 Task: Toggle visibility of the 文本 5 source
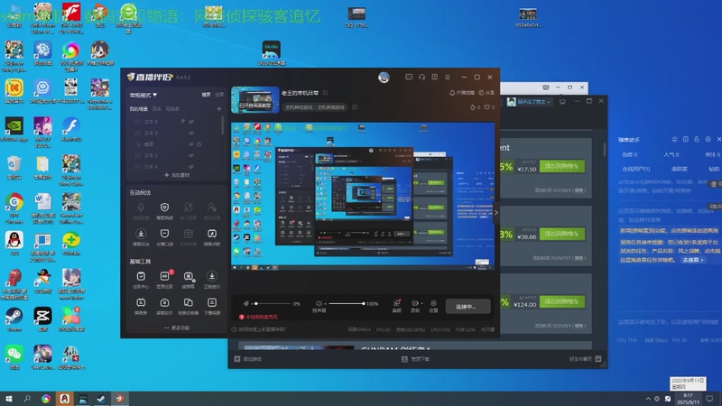tap(191, 155)
